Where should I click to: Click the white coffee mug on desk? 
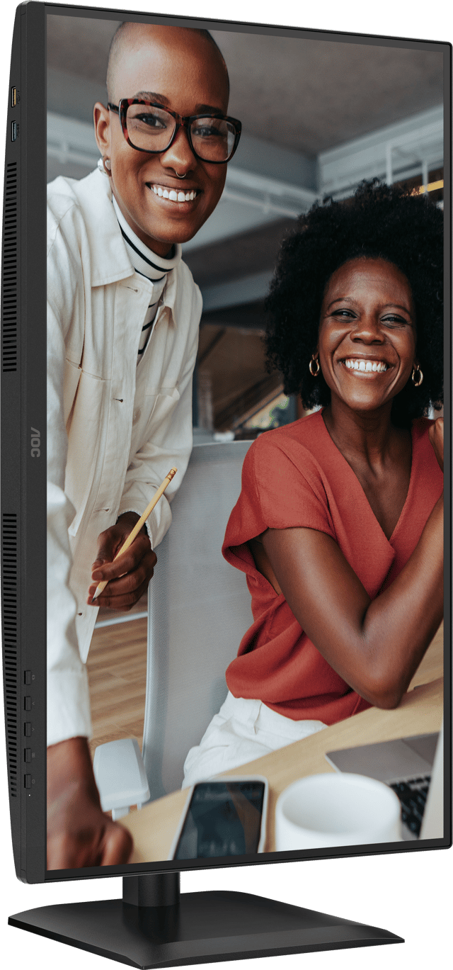click(336, 811)
